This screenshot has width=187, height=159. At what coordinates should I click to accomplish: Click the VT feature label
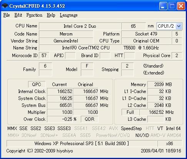[160, 129]
